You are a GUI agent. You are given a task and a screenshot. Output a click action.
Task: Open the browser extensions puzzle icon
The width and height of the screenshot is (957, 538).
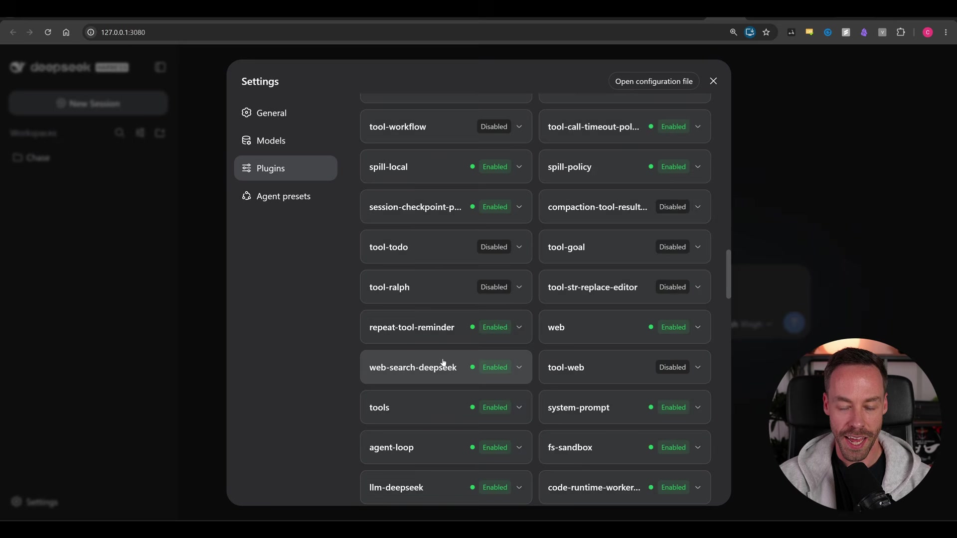pos(901,32)
